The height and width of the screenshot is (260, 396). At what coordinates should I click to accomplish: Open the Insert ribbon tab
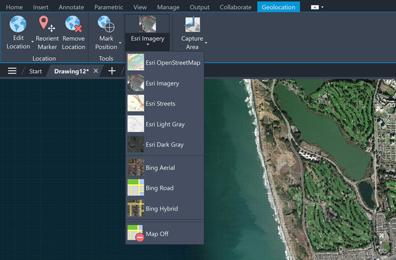(41, 7)
